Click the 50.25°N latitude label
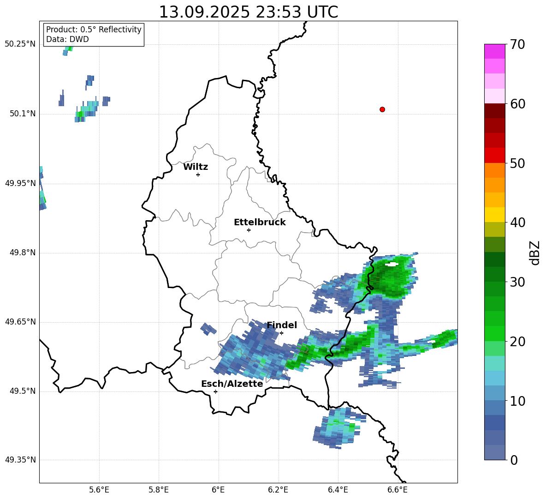This screenshot has height=499, width=546. point(20,44)
